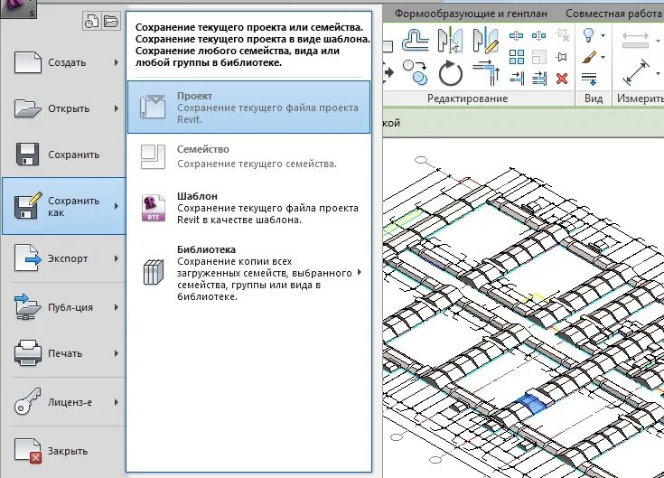Click the Измерить panel title

[640, 98]
